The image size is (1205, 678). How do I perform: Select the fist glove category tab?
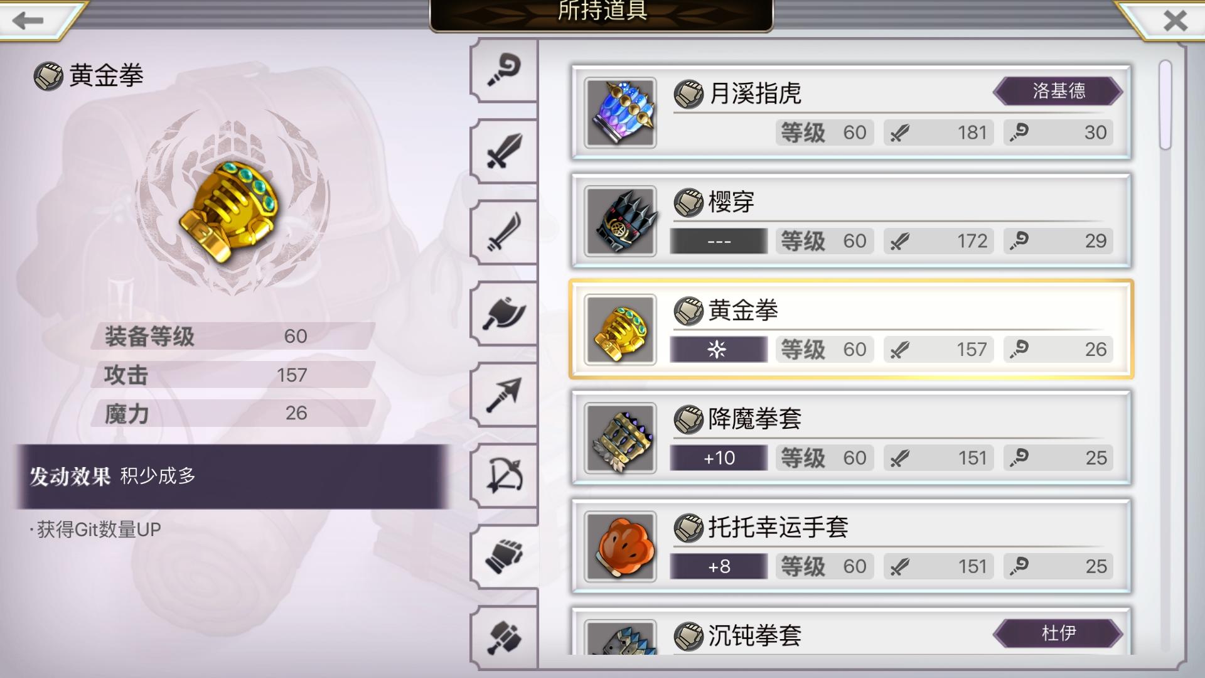click(504, 556)
